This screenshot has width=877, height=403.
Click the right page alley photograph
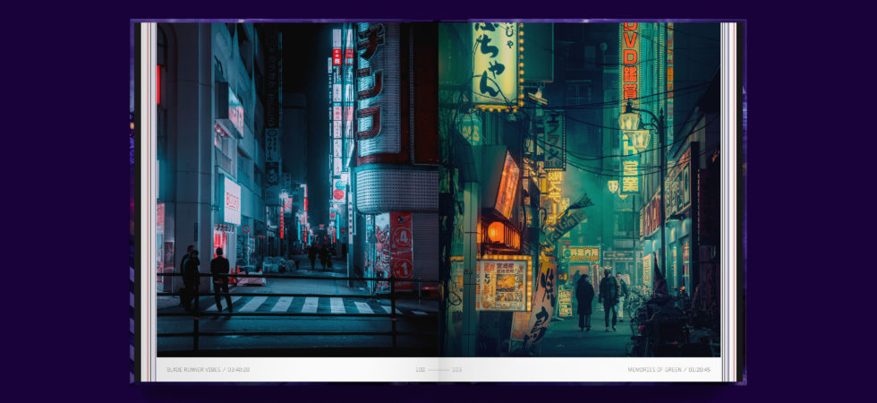click(x=582, y=179)
